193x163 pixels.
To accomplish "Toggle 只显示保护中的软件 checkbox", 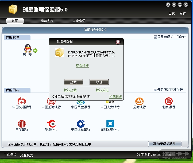I will click(x=155, y=37).
